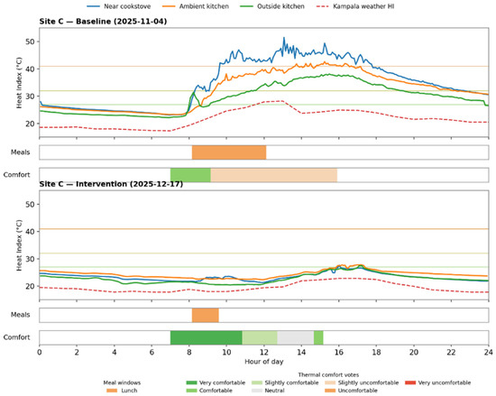496x396 pixels.
Task: Select the light green Slightly comfortable Intervention segment
Action: (x=260, y=337)
